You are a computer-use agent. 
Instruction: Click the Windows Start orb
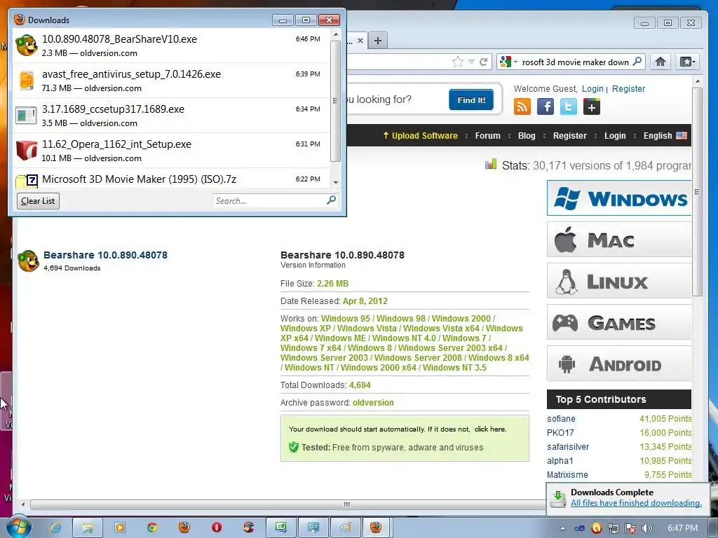point(18,527)
